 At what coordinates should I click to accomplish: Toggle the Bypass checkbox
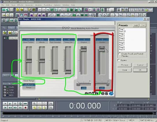point(119,60)
